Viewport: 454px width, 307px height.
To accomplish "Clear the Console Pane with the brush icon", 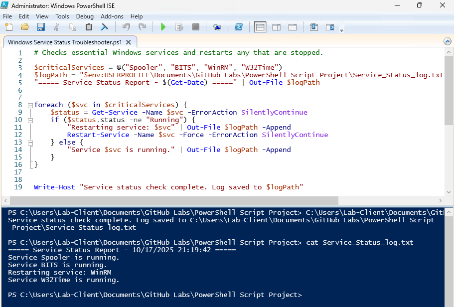I will point(105,27).
